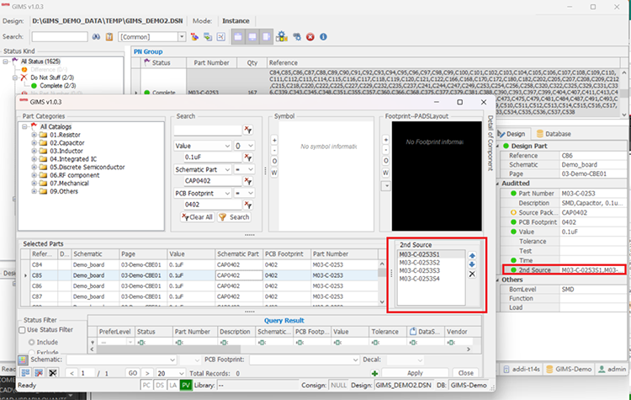
Task: Expand the 01.Resistor category
Action: tap(34, 135)
